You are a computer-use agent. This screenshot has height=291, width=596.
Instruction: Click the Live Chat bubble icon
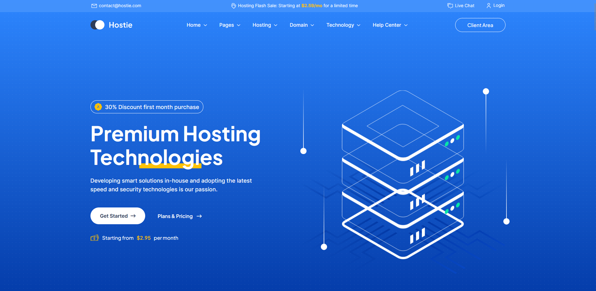450,6
